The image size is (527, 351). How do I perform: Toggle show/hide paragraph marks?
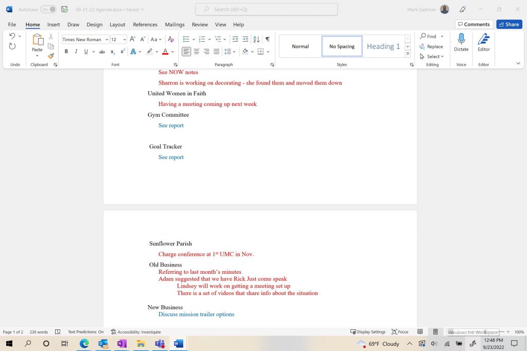coord(267,40)
